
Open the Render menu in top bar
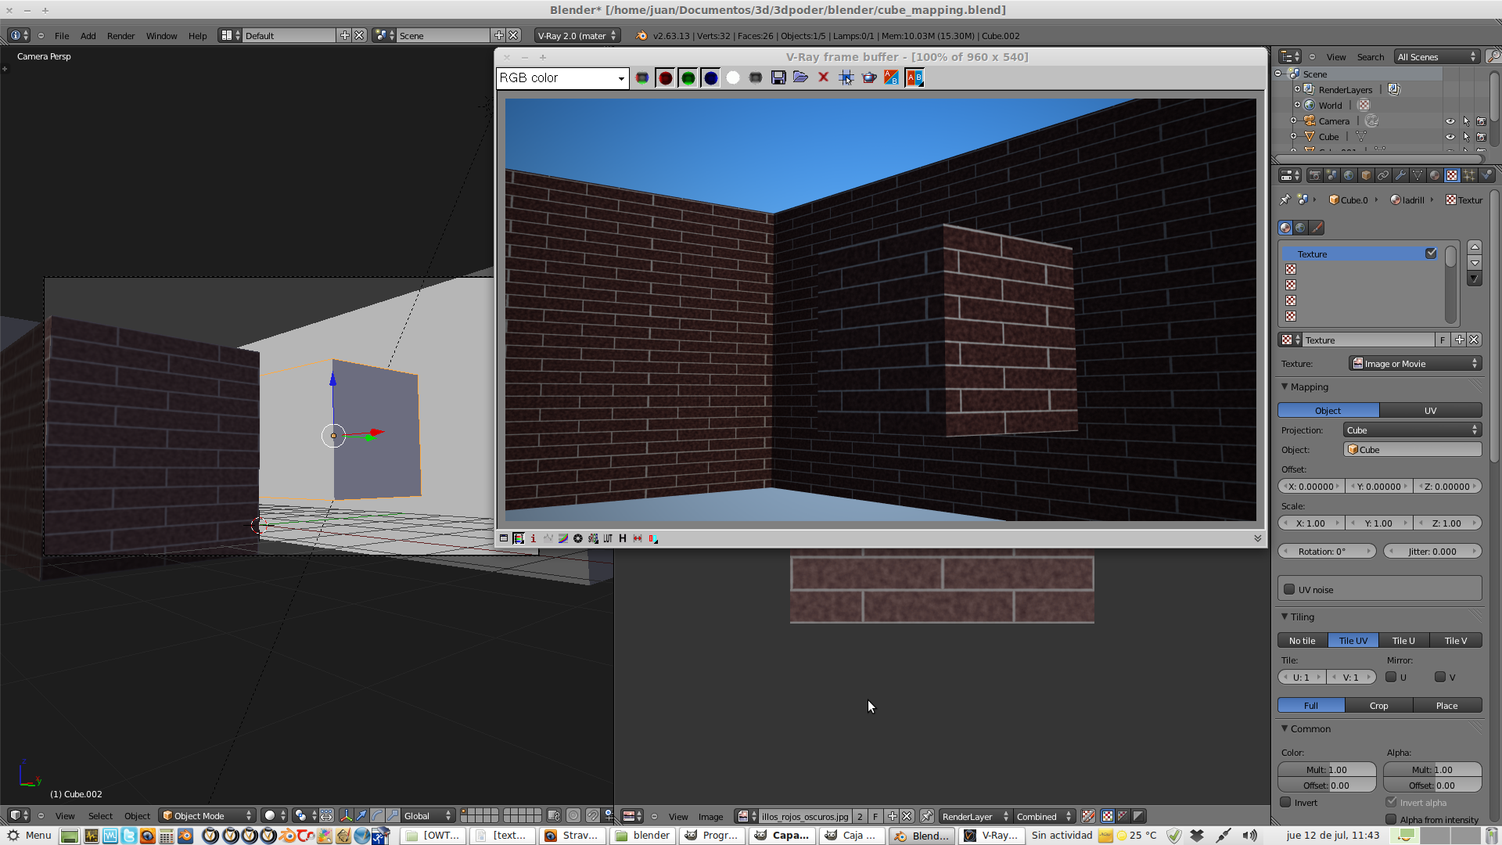click(x=120, y=36)
